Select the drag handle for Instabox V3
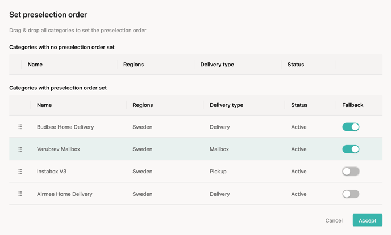This screenshot has height=235, width=391. click(20, 172)
